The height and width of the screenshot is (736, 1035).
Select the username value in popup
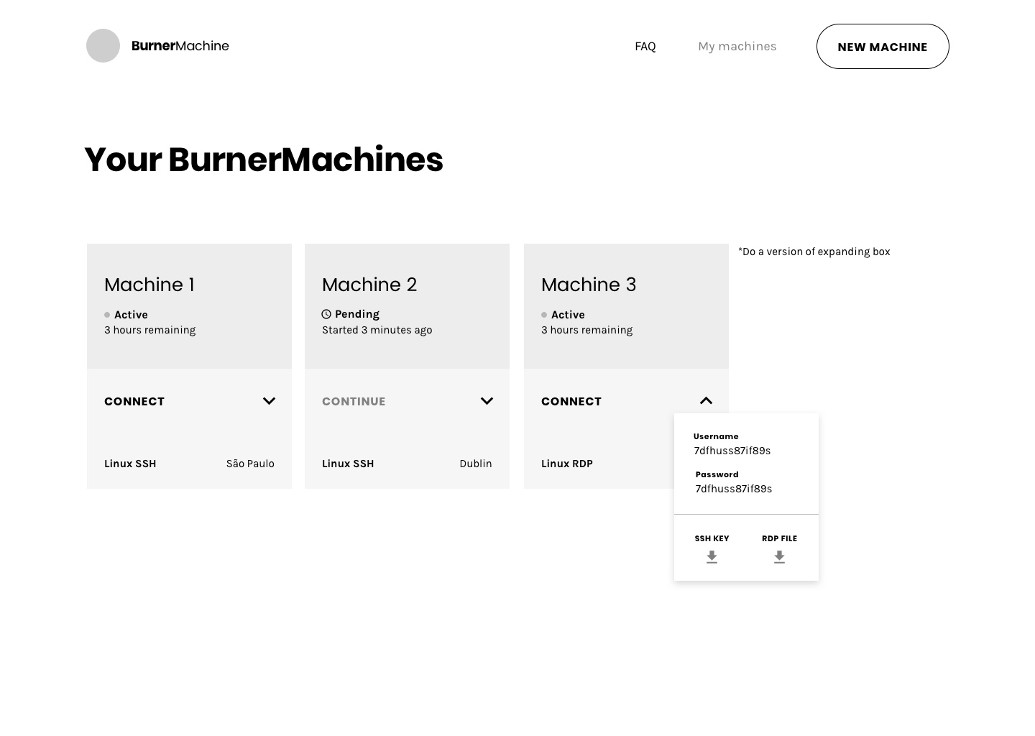tap(732, 451)
